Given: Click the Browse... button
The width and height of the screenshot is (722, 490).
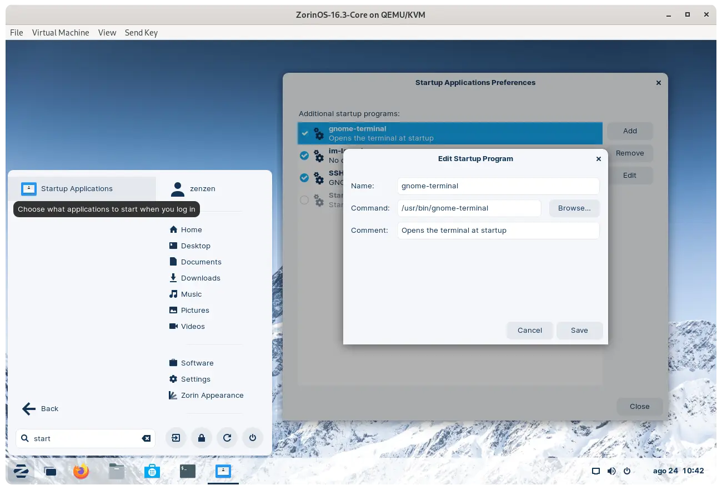Looking at the screenshot, I should (x=574, y=208).
